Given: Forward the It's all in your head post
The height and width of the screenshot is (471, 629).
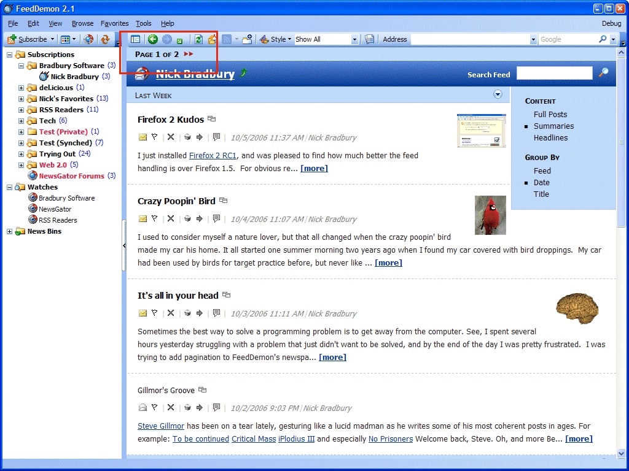Looking at the screenshot, I should click(200, 313).
